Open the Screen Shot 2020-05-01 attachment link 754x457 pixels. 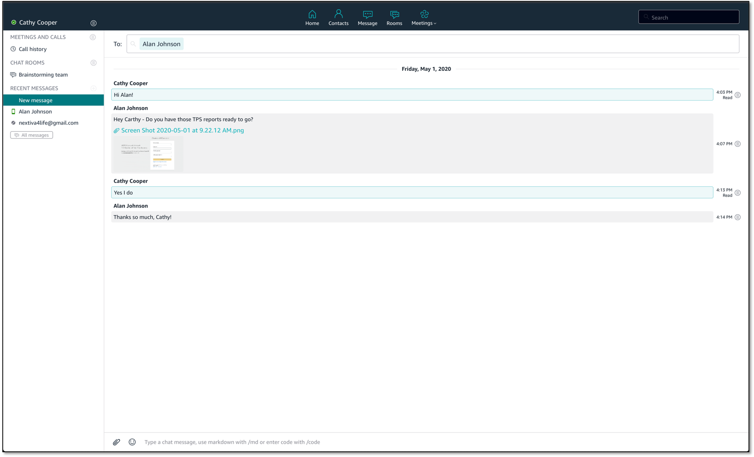tap(182, 130)
